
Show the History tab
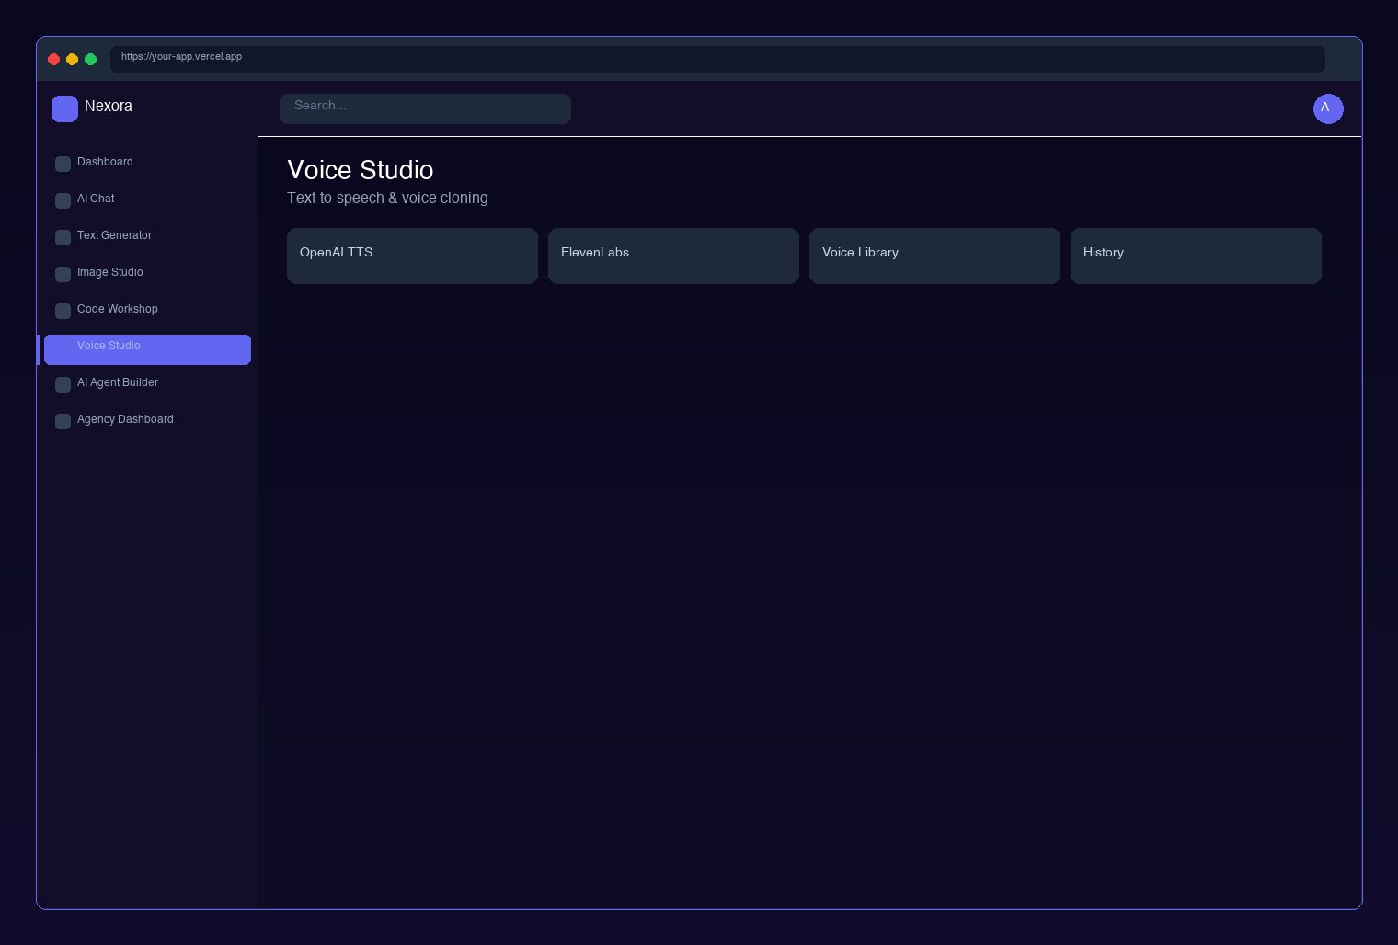click(x=1196, y=256)
